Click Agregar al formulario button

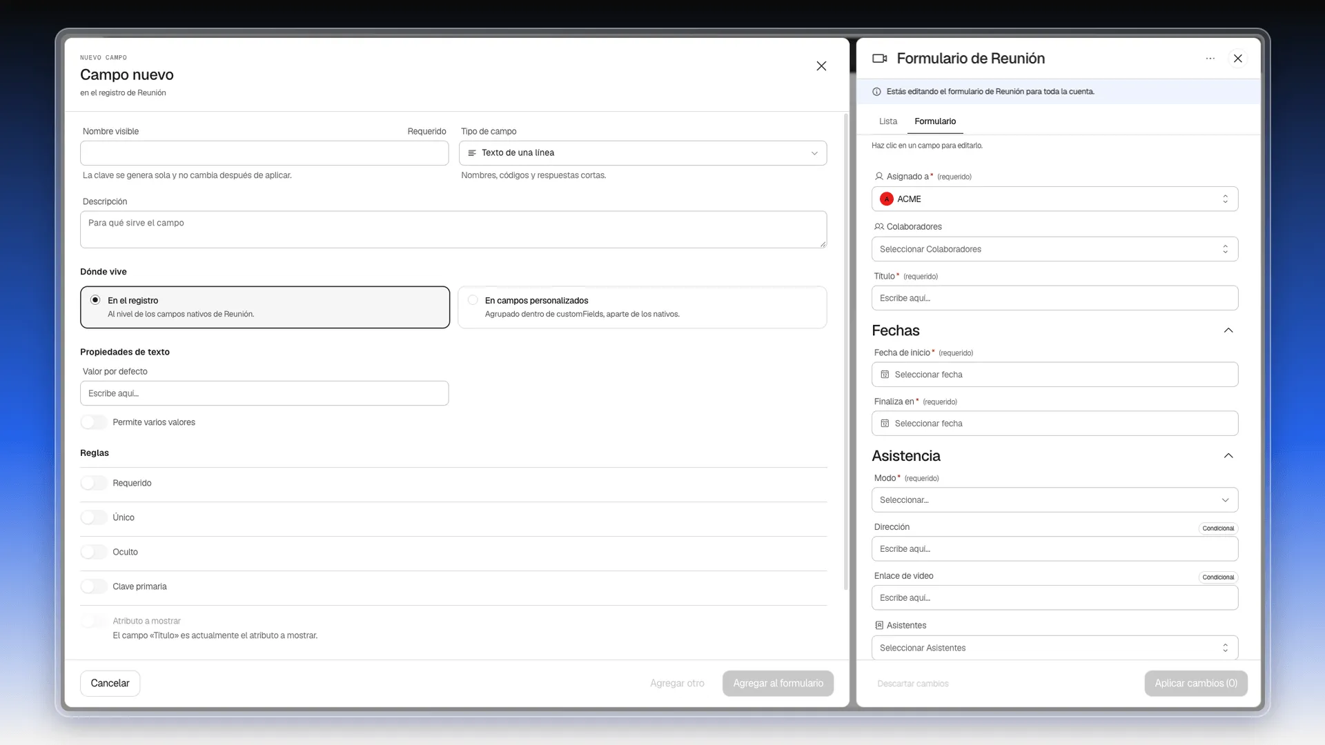[778, 684]
